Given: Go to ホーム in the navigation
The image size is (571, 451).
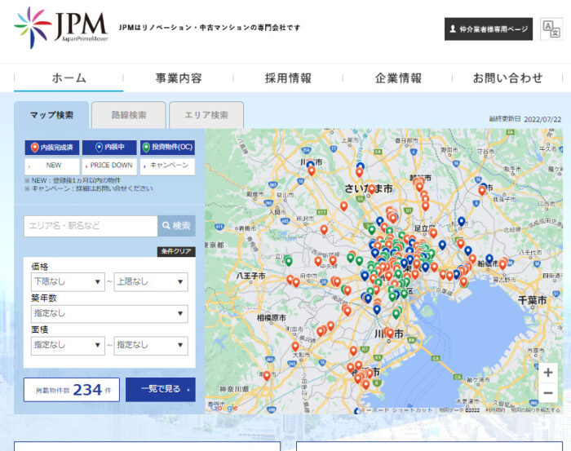Looking at the screenshot, I should click(69, 78).
